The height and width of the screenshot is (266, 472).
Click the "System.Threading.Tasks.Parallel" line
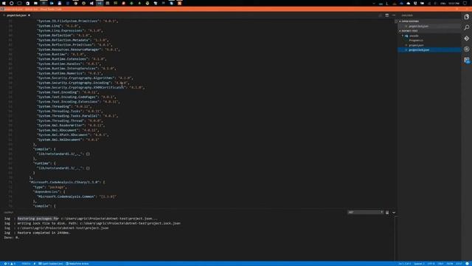pyautogui.click(x=77, y=116)
